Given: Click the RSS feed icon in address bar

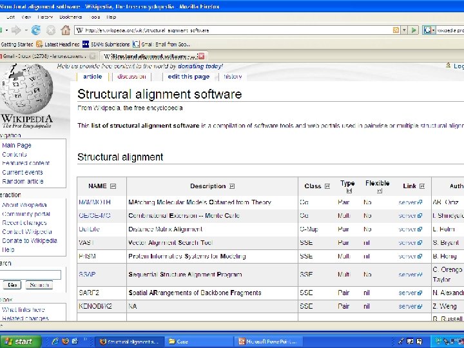Looking at the screenshot, I should point(396,30).
